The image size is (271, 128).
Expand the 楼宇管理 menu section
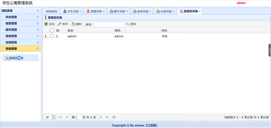pyautogui.click(x=38, y=30)
